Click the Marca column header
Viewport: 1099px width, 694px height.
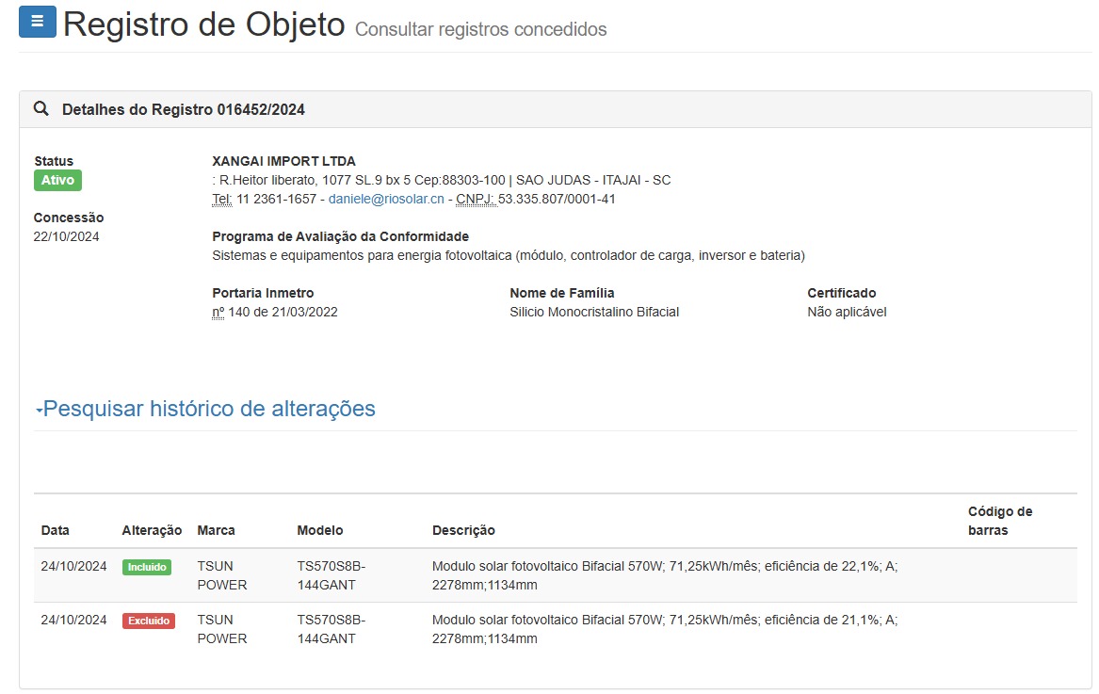[x=216, y=531]
